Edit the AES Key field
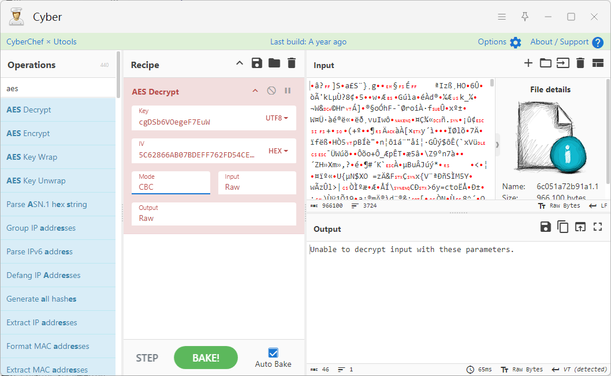This screenshot has width=611, height=376. [199, 118]
